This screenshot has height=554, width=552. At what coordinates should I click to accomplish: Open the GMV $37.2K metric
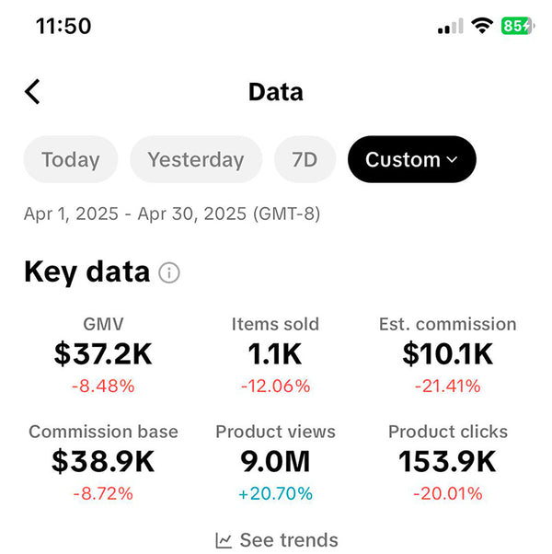point(103,353)
